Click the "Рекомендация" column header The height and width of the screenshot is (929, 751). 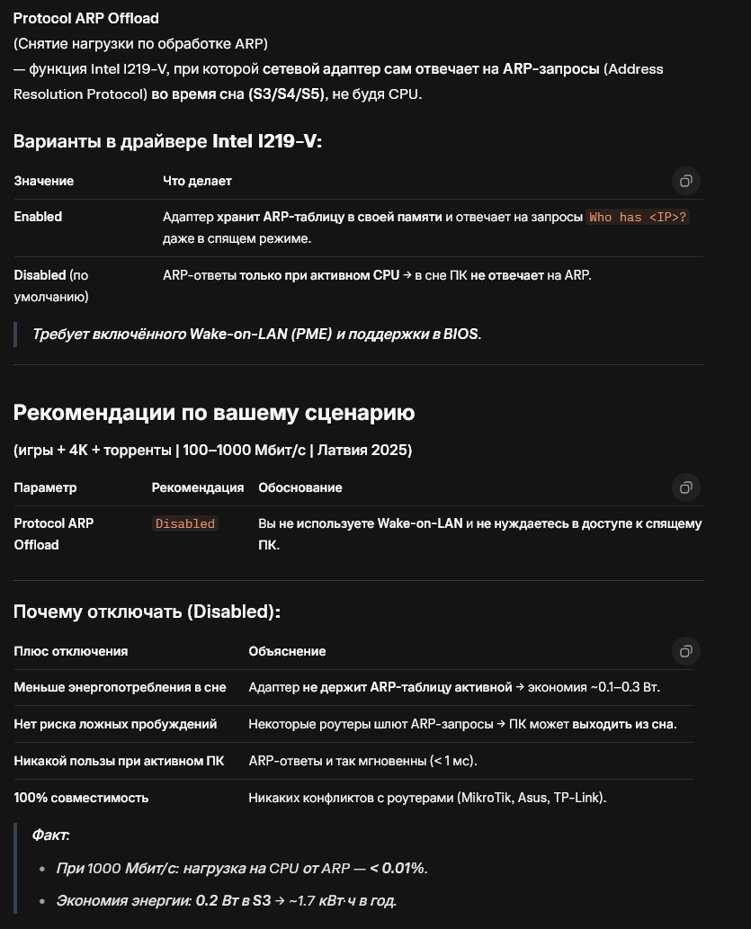tap(198, 487)
